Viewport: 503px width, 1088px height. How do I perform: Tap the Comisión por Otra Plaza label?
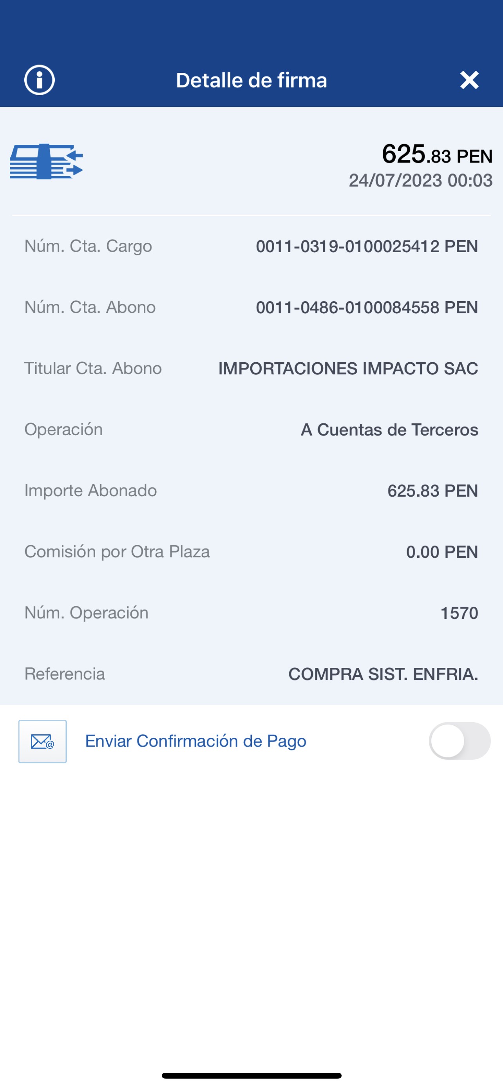117,551
